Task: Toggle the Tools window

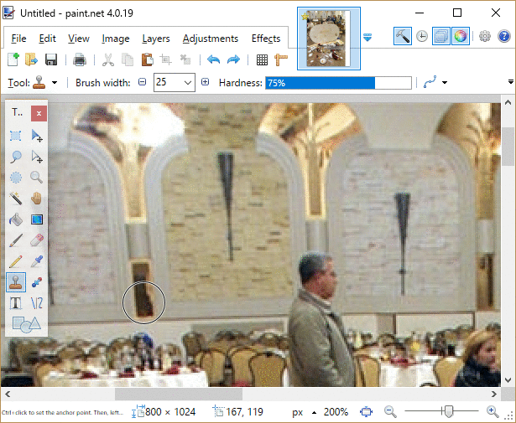Action: (x=403, y=36)
